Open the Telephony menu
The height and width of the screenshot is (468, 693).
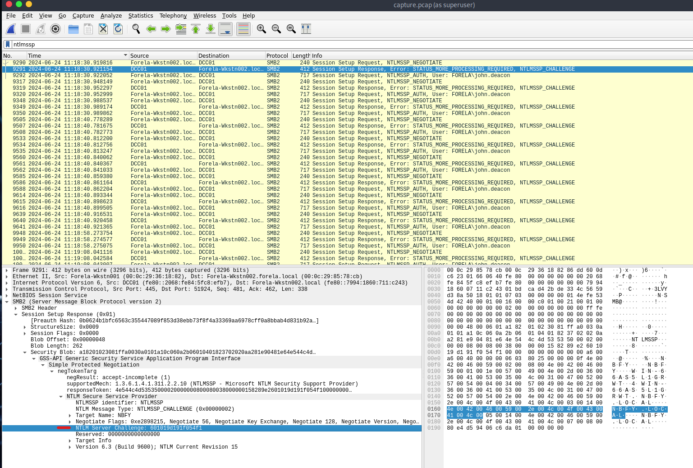pyautogui.click(x=173, y=15)
